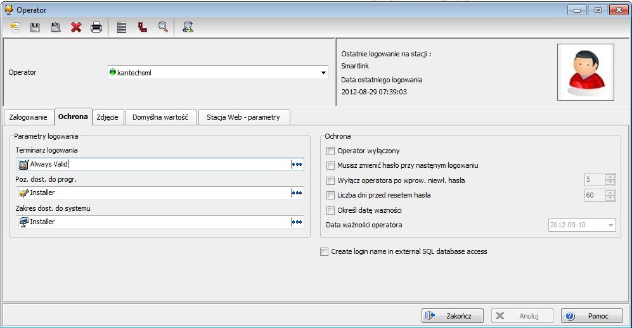Enable Określ datę ważności checkbox
Image resolution: width=632 pixels, height=328 pixels.
click(x=330, y=210)
